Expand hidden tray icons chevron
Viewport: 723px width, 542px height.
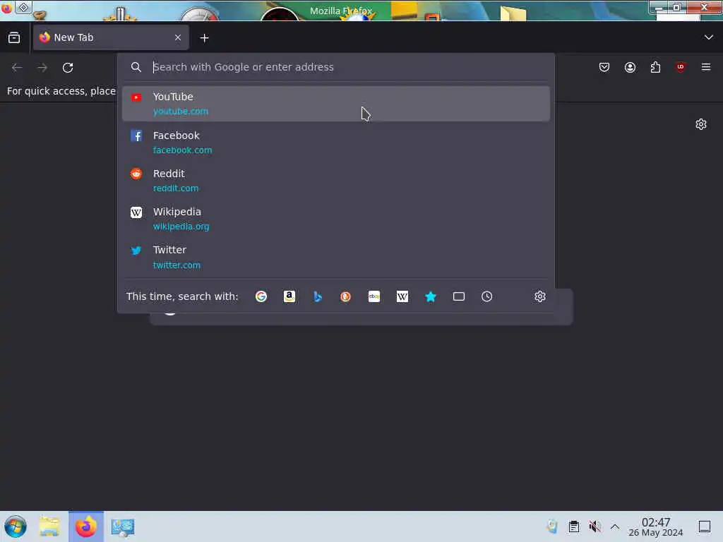coord(615,526)
